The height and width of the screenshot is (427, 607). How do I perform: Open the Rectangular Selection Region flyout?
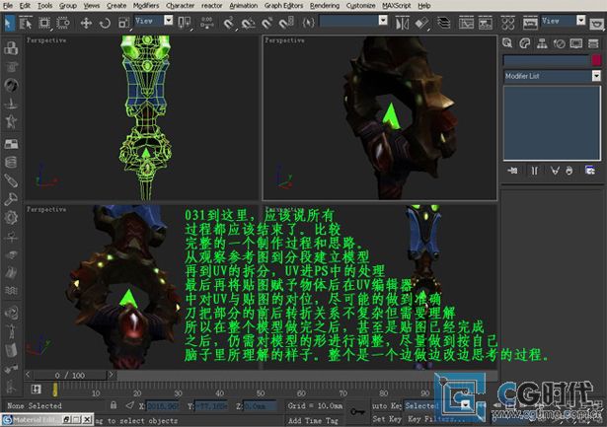click(x=44, y=24)
